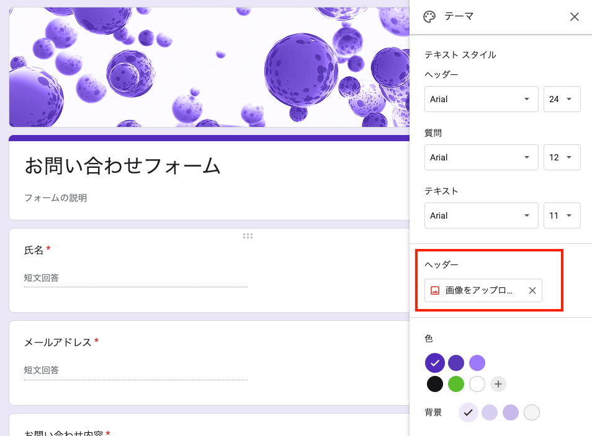
Task: Select the light purple theme color
Action: 477,363
